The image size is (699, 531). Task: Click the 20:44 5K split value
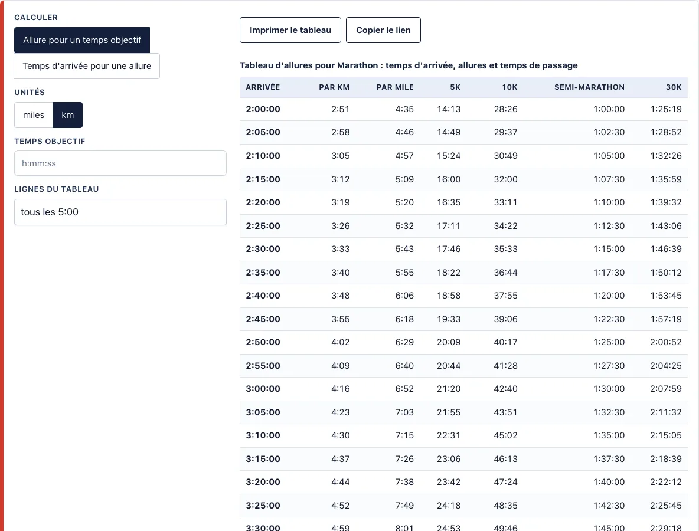click(x=449, y=366)
